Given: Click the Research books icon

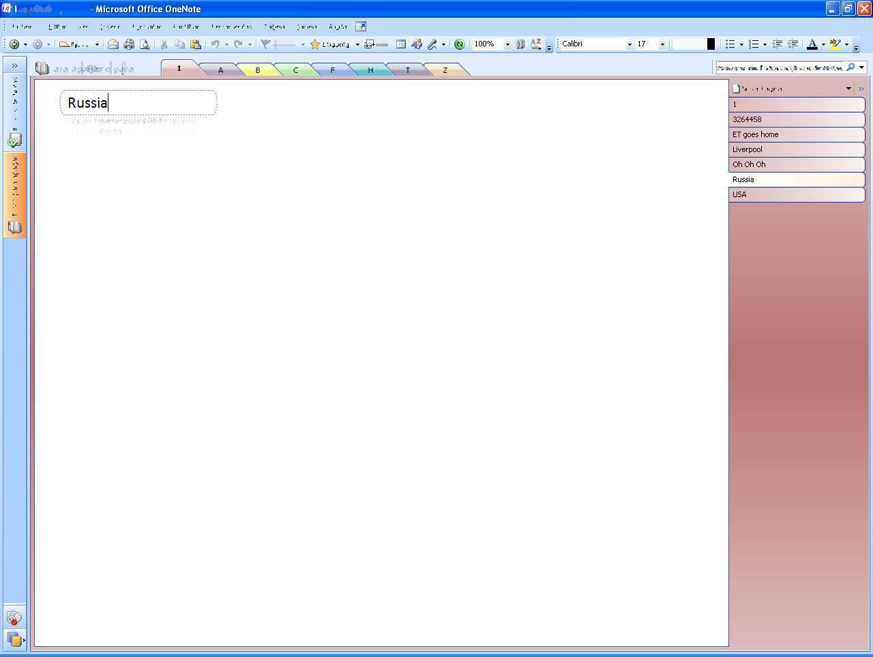Looking at the screenshot, I should pos(520,44).
